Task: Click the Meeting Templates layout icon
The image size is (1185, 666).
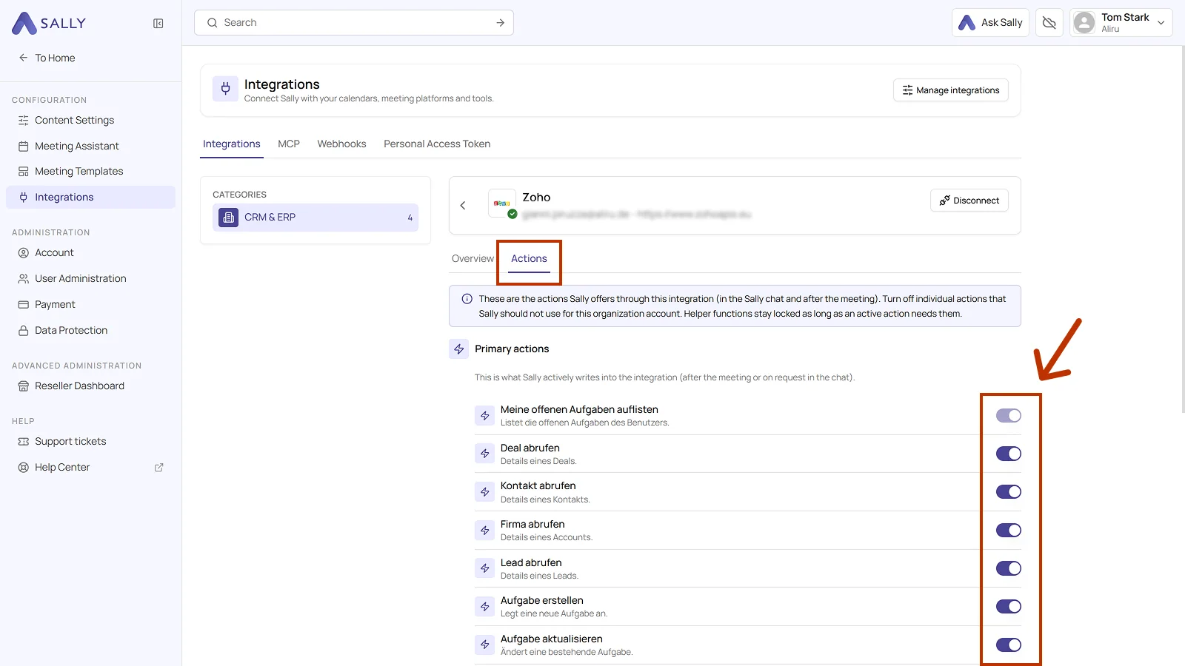Action: click(x=24, y=171)
